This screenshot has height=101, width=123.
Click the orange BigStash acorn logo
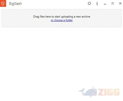[x=3, y=3]
